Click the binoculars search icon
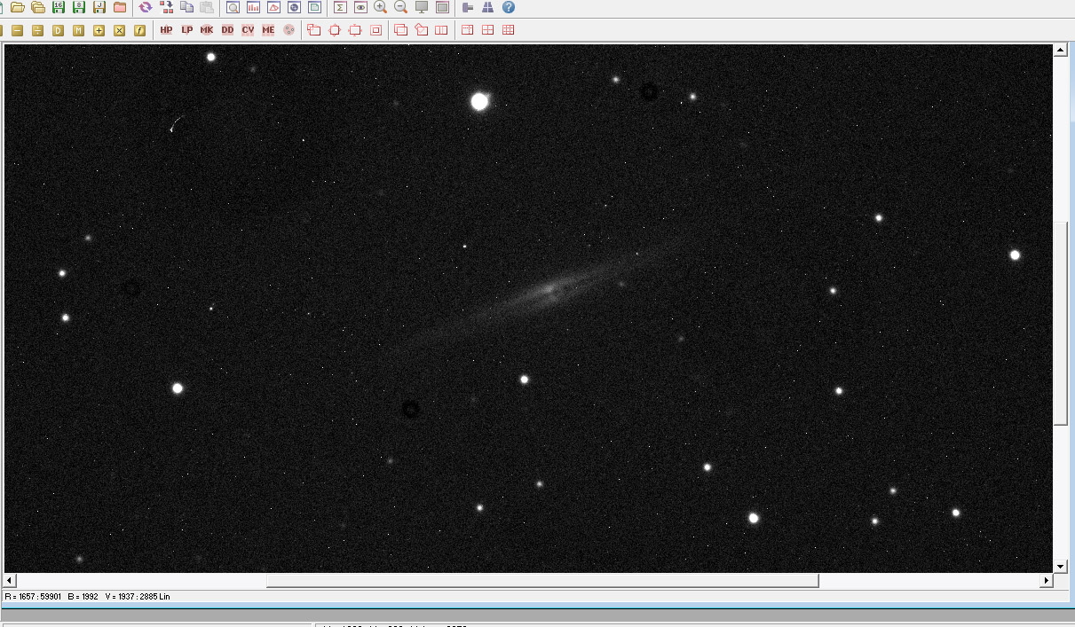Viewport: 1075px width, 627px height. click(488, 7)
